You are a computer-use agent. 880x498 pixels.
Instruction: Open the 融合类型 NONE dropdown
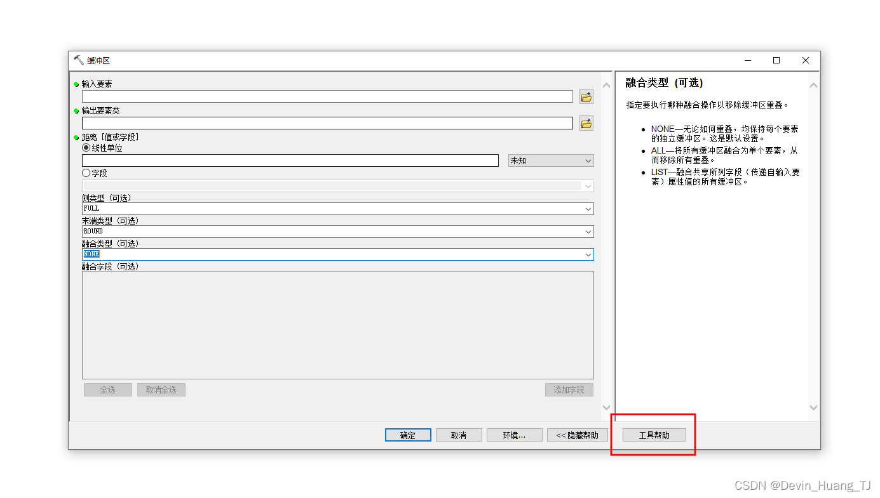coord(338,254)
